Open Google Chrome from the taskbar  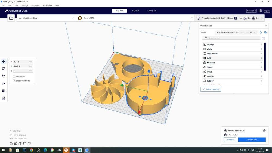31,150
